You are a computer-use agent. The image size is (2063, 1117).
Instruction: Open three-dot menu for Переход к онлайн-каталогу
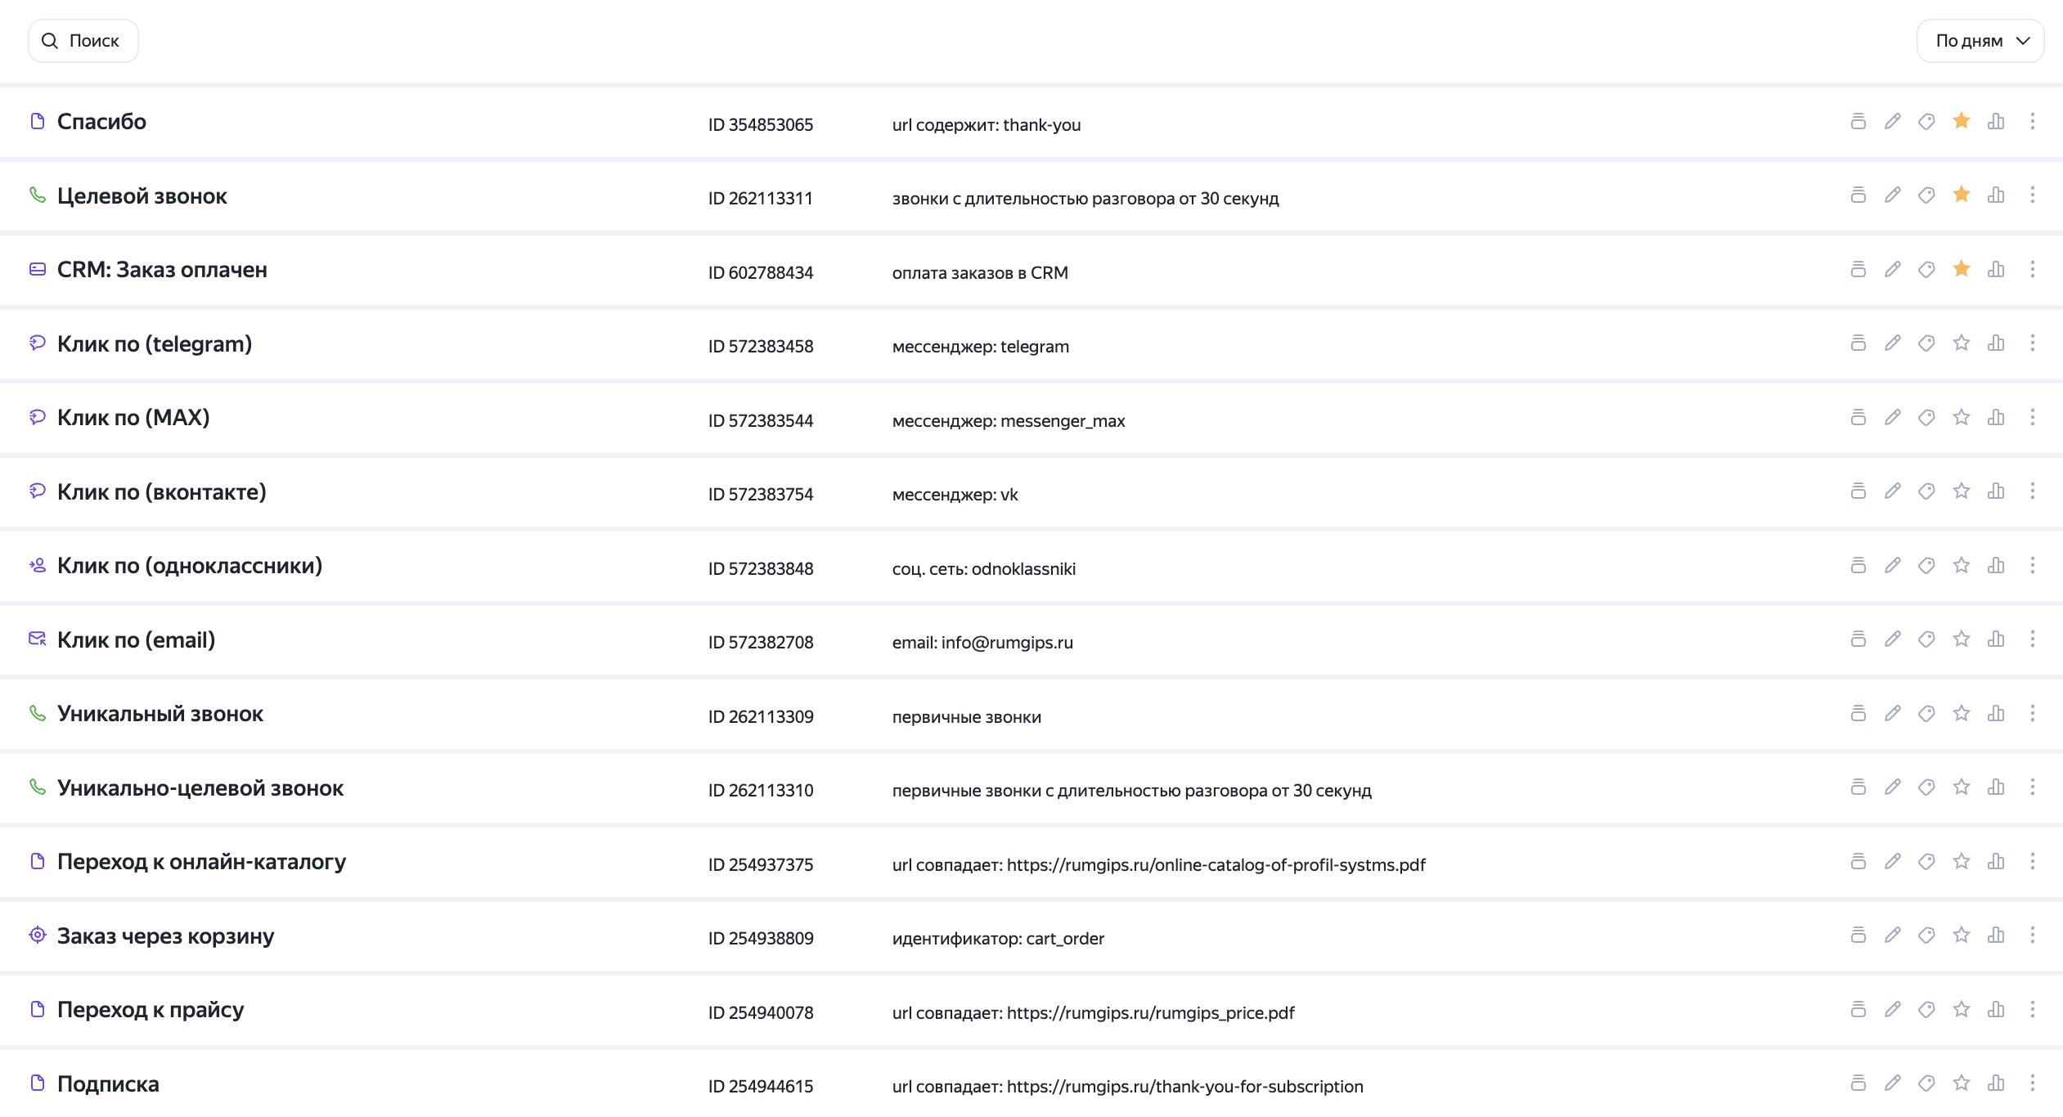[2032, 861]
